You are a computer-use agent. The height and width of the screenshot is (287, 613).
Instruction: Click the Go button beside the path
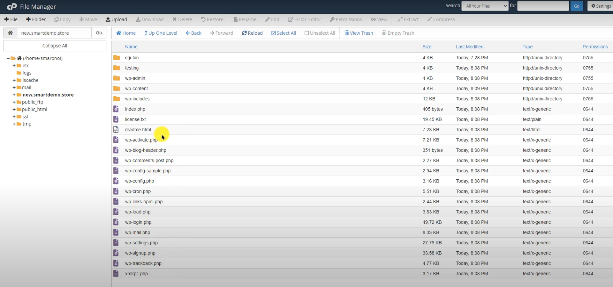coord(99,33)
